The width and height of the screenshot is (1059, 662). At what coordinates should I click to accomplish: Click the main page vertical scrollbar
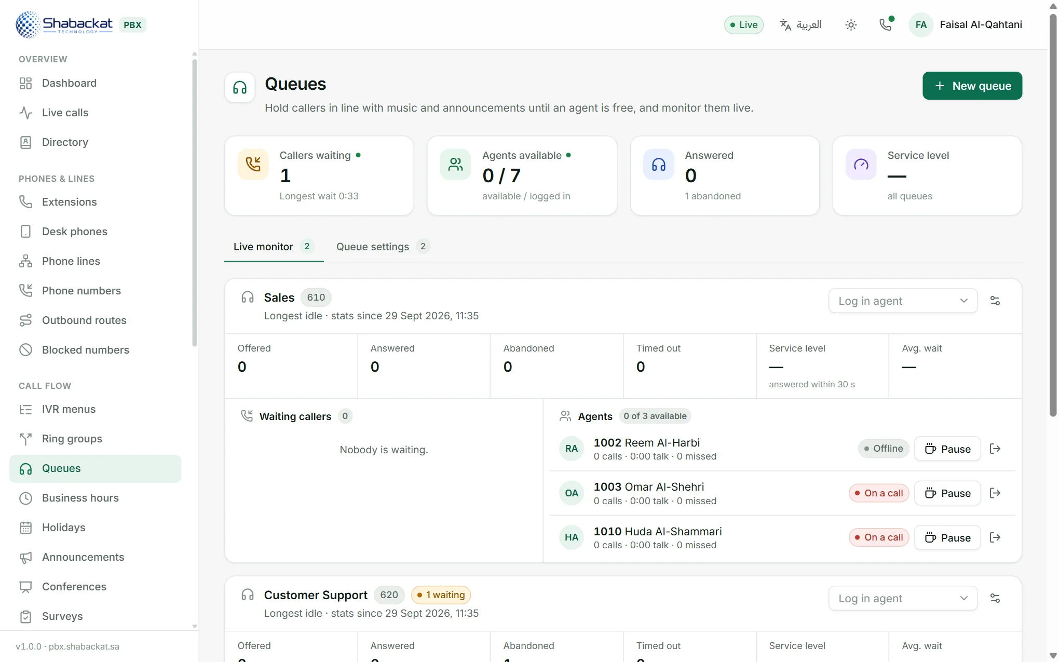1053,215
